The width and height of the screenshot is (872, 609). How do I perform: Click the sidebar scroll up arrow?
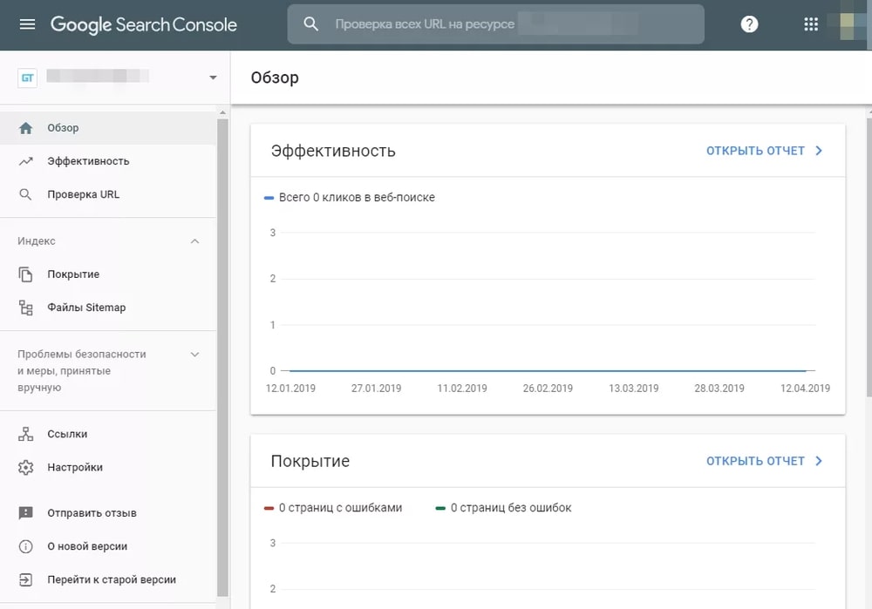[x=222, y=112]
